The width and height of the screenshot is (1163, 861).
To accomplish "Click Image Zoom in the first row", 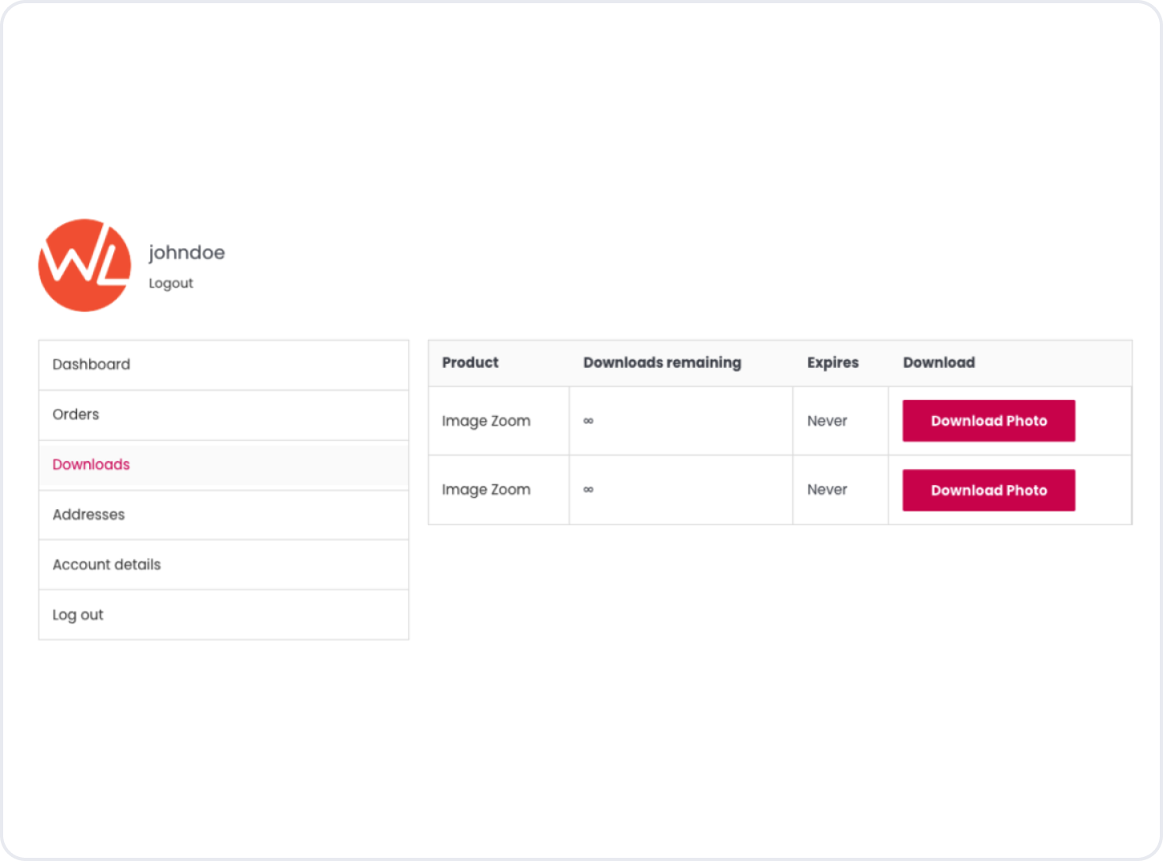I will click(x=486, y=421).
